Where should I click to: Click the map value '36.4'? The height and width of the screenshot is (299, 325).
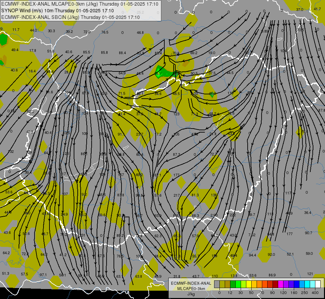pyautogui.click(x=308, y=213)
